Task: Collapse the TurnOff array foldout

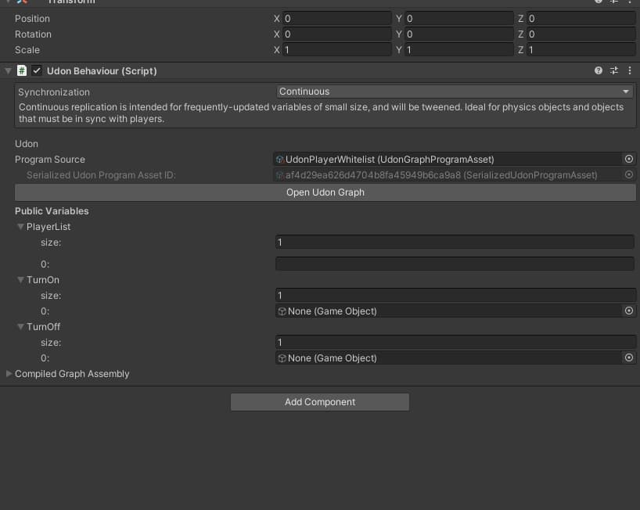Action: tap(20, 327)
